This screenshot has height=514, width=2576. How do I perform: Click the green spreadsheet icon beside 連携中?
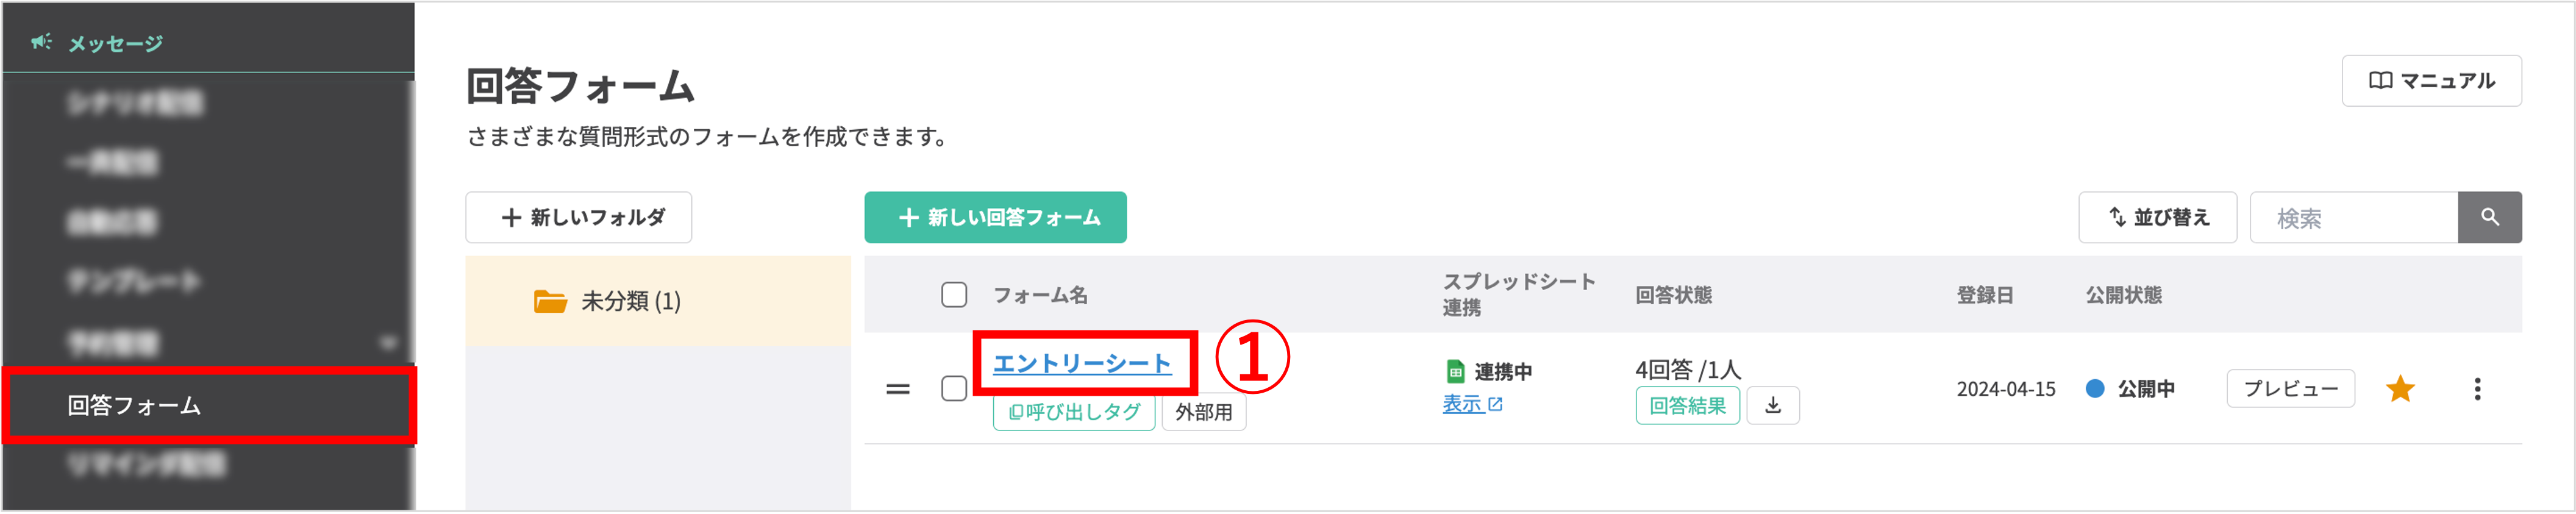pos(1455,372)
